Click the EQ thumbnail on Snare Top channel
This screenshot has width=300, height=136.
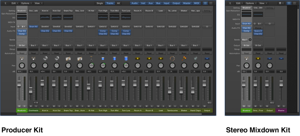[x=68, y=17]
